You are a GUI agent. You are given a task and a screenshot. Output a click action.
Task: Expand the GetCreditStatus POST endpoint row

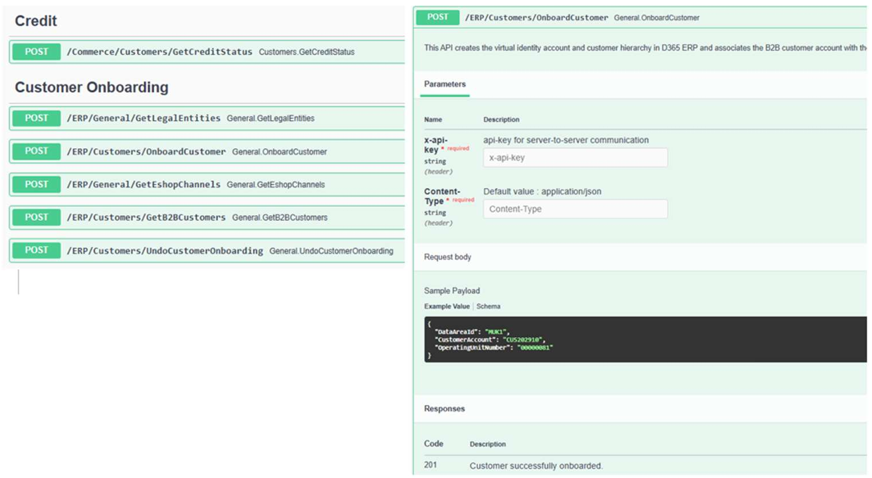click(x=207, y=52)
